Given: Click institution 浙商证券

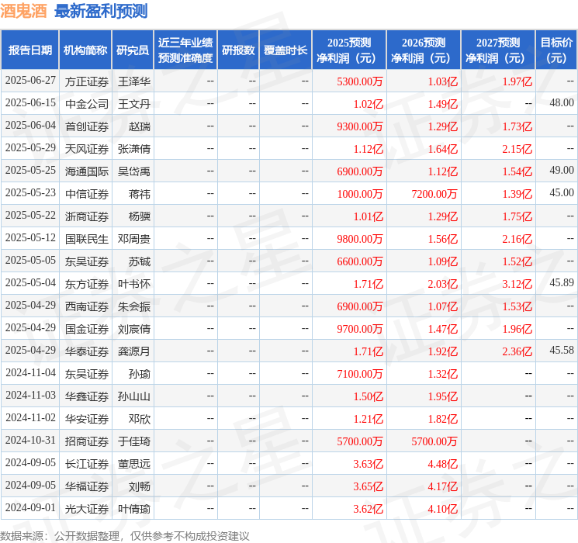Looking at the screenshot, I should pos(87,216).
